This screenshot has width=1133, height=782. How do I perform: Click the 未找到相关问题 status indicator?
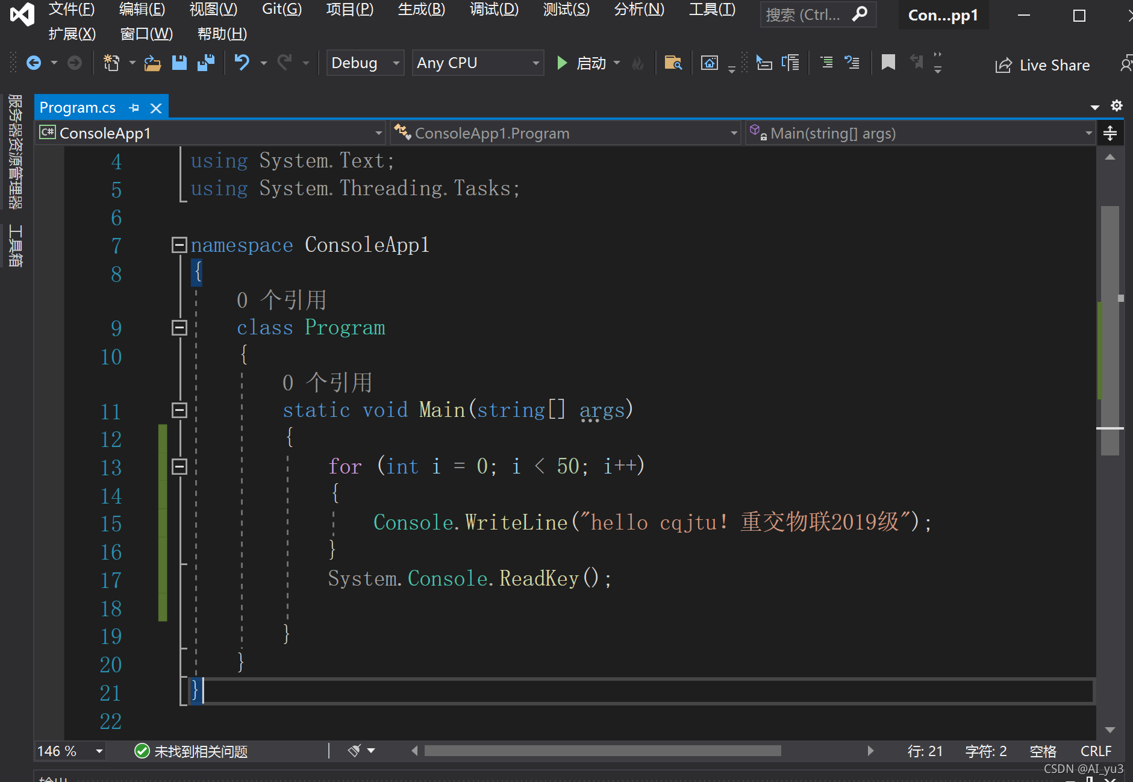coord(192,751)
